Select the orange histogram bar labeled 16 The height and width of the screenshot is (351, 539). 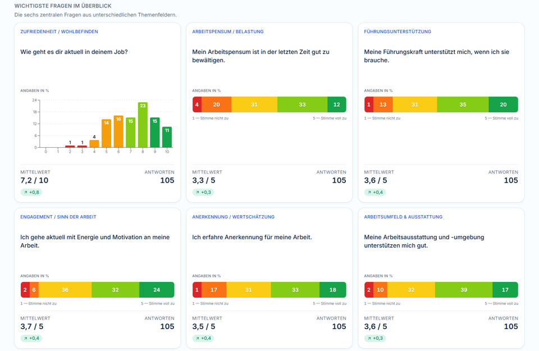coord(118,131)
